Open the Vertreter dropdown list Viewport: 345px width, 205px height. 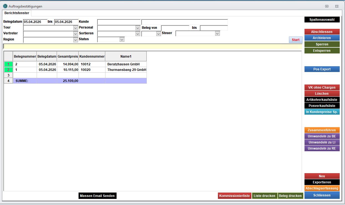tap(75, 34)
